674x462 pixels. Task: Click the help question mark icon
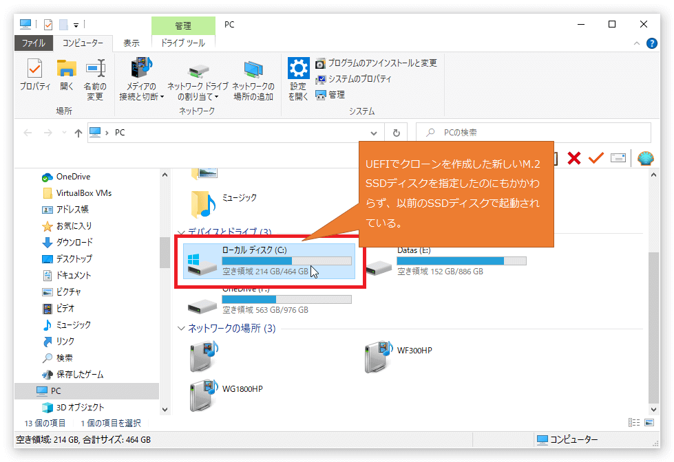(652, 43)
